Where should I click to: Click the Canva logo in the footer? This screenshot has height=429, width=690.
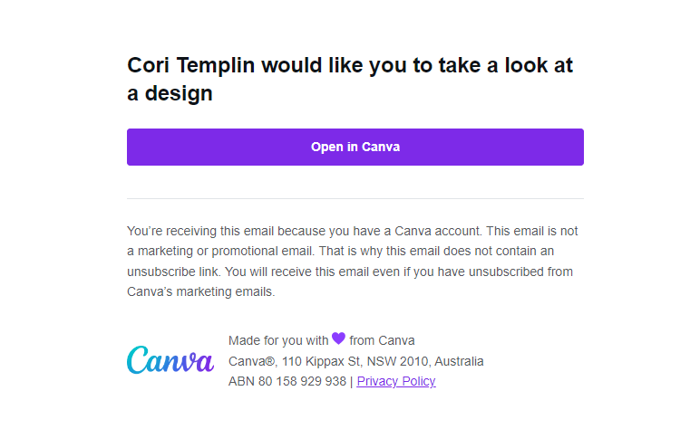click(170, 360)
